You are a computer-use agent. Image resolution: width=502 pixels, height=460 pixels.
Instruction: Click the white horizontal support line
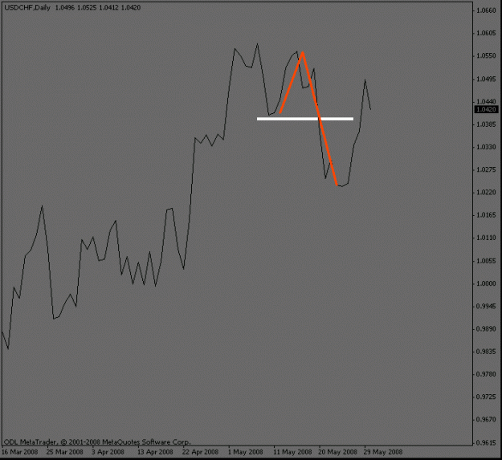click(x=305, y=119)
